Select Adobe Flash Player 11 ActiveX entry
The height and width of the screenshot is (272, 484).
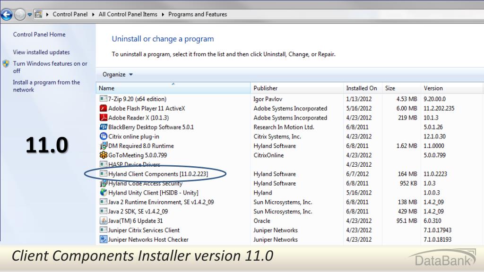pos(147,108)
